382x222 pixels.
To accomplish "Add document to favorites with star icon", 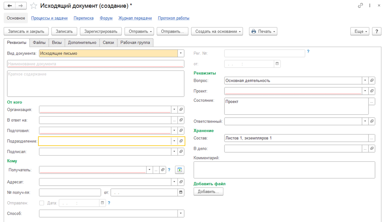I will pos(34,6).
